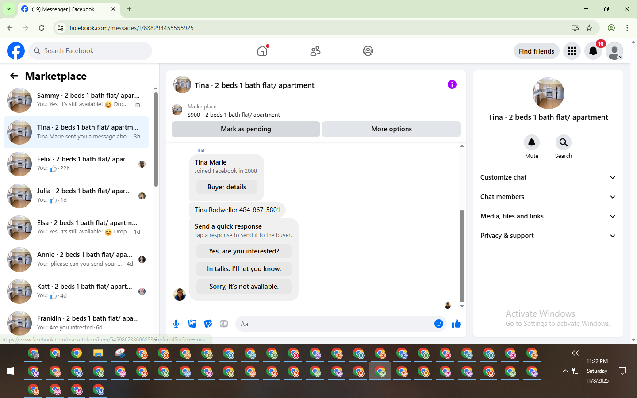
Task: Click Find friends button
Action: coord(537,51)
